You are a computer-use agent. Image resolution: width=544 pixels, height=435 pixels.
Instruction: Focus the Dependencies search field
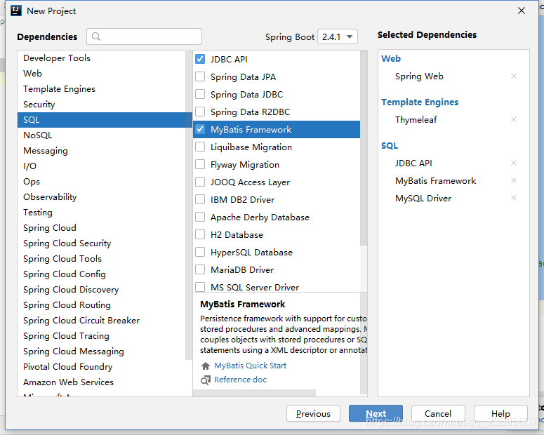[144, 36]
